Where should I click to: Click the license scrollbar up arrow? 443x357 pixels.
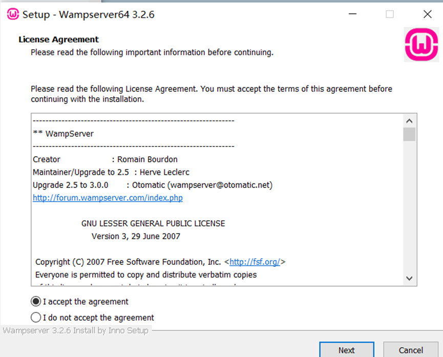click(x=409, y=121)
